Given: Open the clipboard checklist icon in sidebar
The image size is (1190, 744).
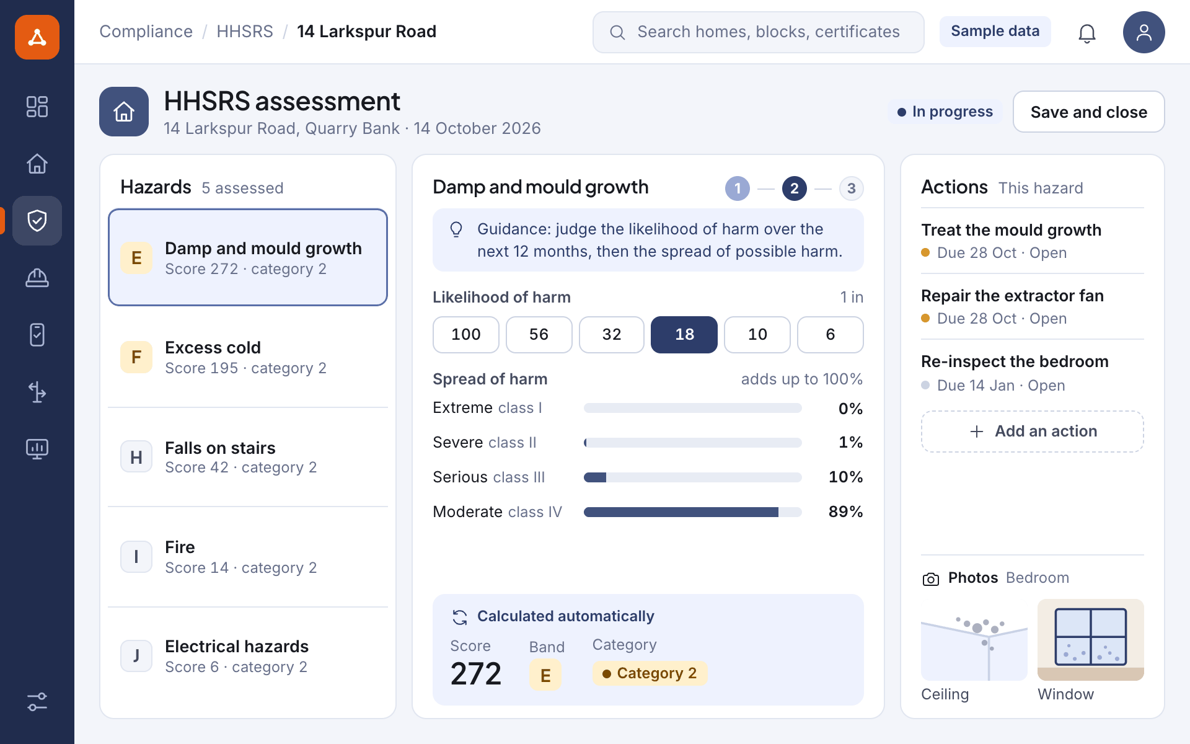Looking at the screenshot, I should click(37, 335).
